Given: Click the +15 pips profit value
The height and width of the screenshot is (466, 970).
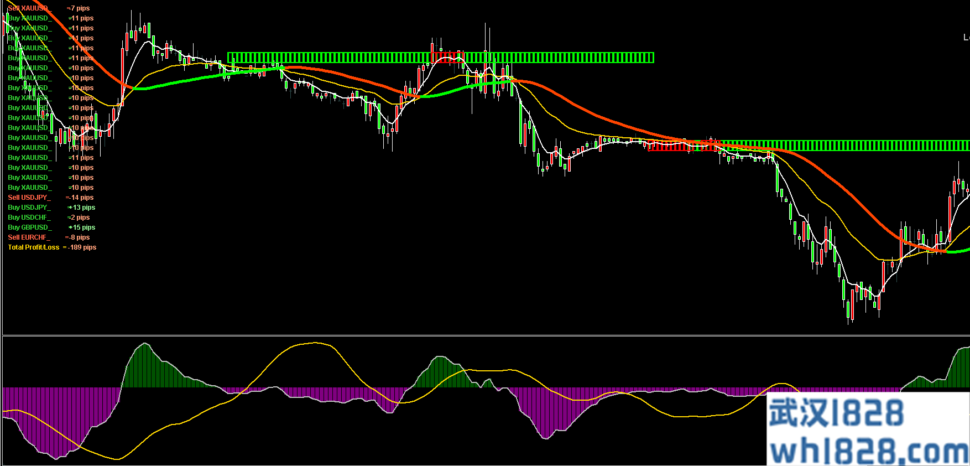Looking at the screenshot, I should pyautogui.click(x=82, y=227).
